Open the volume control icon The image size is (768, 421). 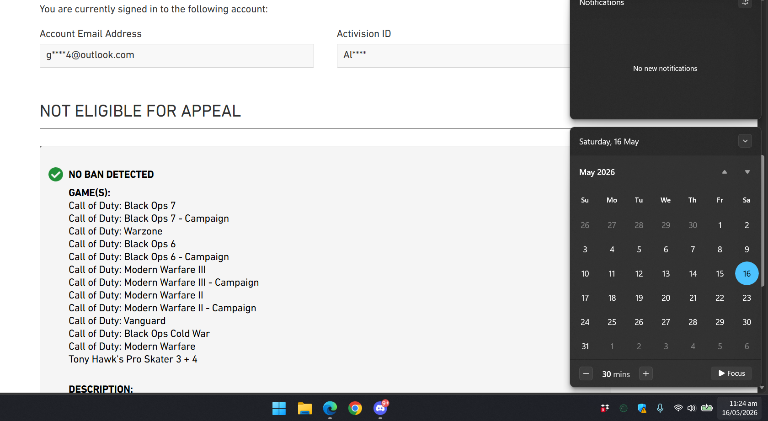coord(692,408)
